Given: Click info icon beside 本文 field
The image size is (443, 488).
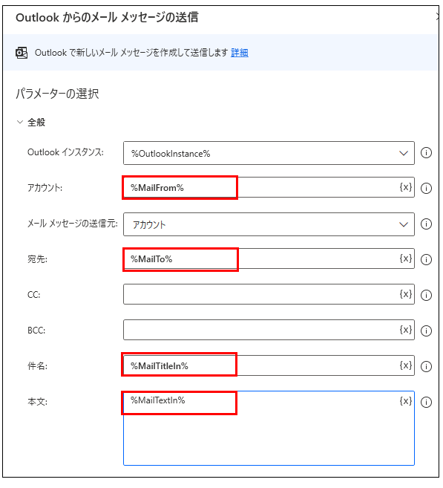Looking at the screenshot, I should [426, 402].
